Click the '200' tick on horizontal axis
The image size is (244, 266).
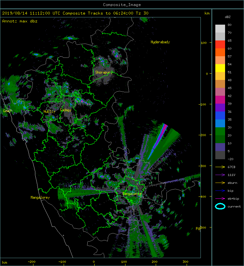[154, 262]
